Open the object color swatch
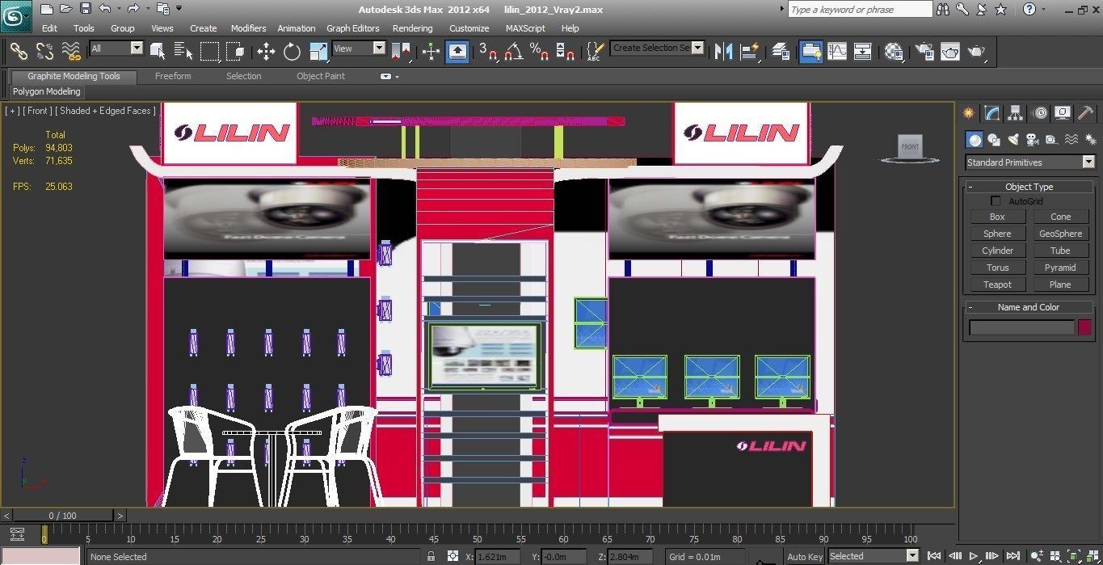The width and height of the screenshot is (1103, 565). [x=1084, y=327]
